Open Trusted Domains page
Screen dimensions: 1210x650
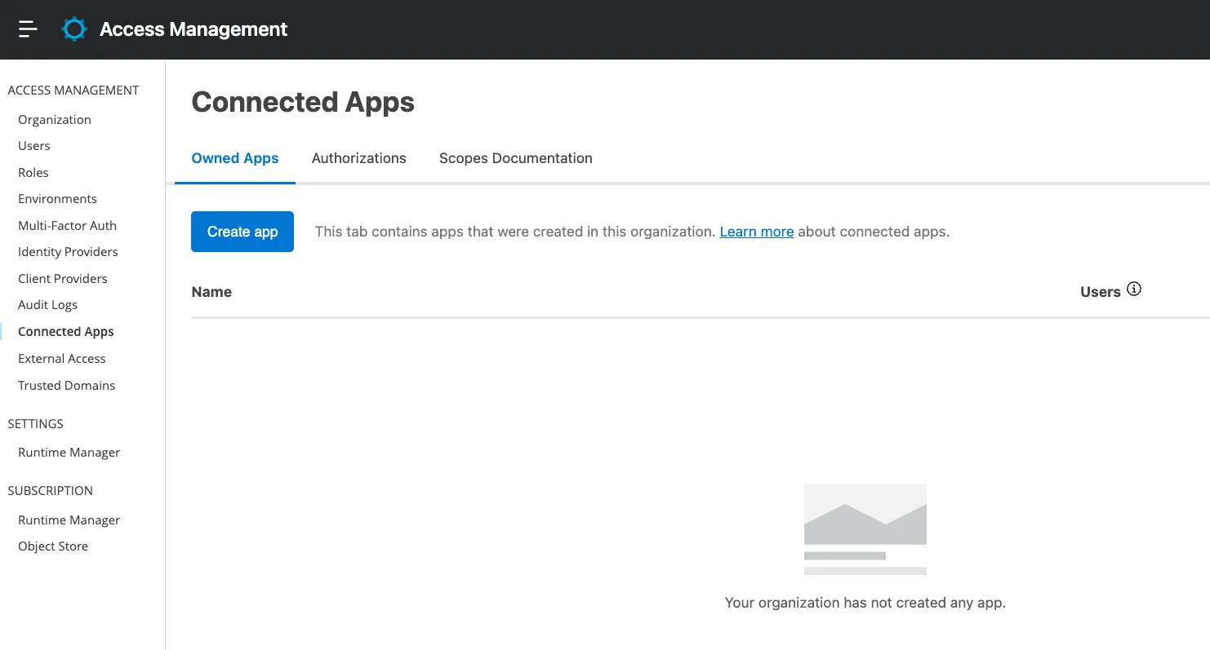point(67,385)
